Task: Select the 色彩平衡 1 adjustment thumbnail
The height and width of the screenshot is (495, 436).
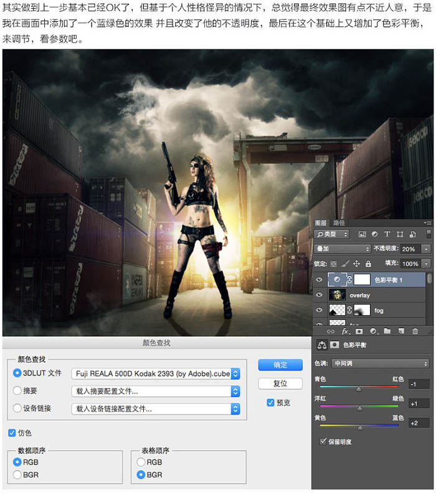Action: click(337, 280)
